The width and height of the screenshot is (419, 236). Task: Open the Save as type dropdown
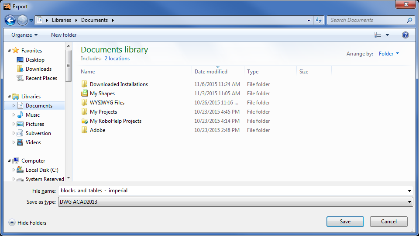[x=236, y=201]
